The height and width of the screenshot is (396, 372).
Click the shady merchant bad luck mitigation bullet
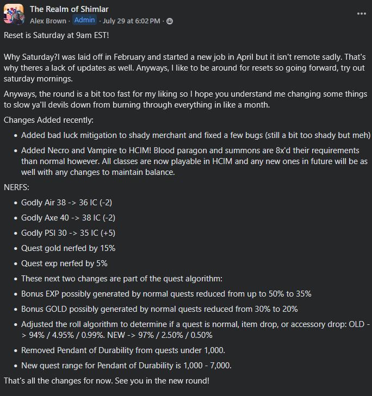tap(196, 135)
